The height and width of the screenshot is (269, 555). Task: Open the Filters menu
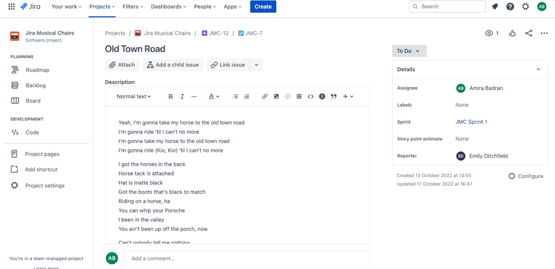pos(133,6)
